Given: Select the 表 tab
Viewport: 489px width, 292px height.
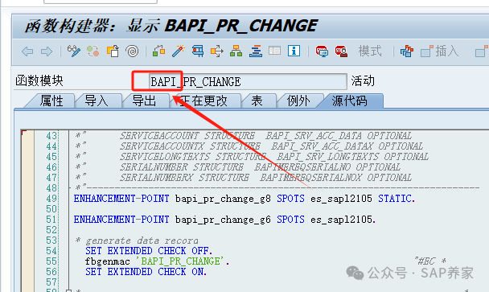Looking at the screenshot, I should 257,101.
